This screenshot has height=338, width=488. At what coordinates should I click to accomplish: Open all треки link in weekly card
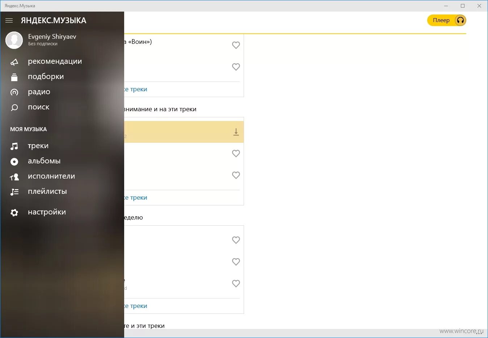[136, 306]
